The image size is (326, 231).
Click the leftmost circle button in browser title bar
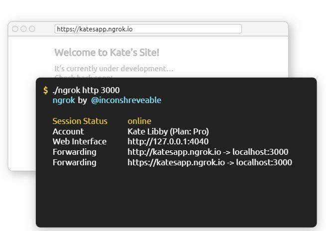click(15, 29)
